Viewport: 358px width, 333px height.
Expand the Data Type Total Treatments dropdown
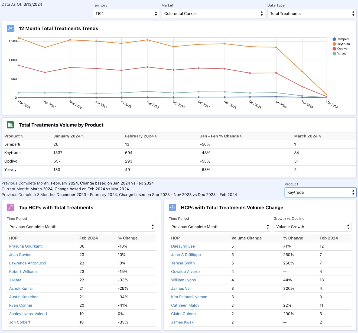point(312,14)
